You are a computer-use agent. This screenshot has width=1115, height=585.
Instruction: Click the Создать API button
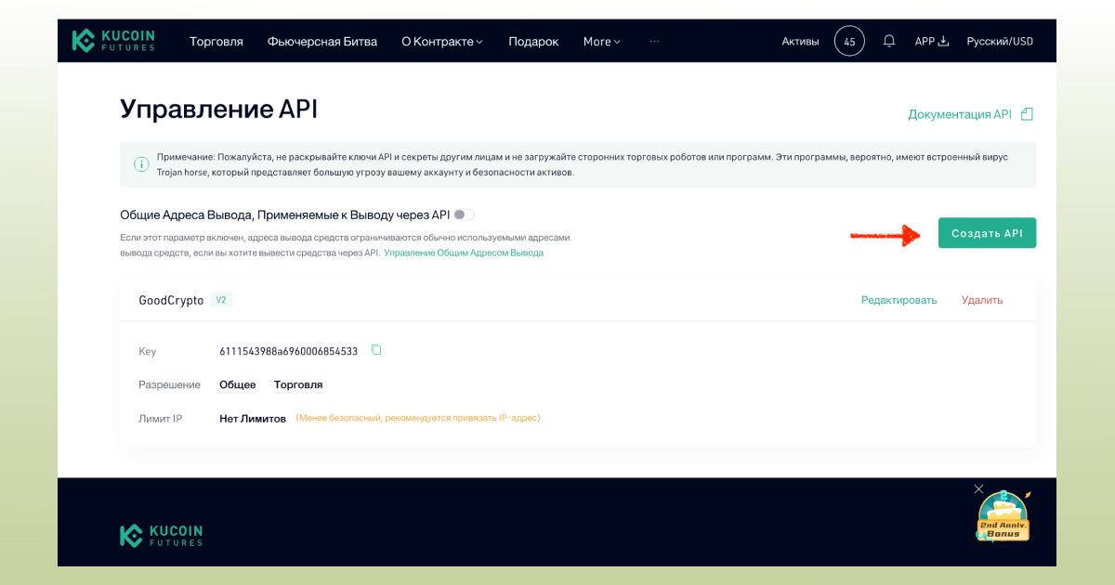pyautogui.click(x=987, y=232)
